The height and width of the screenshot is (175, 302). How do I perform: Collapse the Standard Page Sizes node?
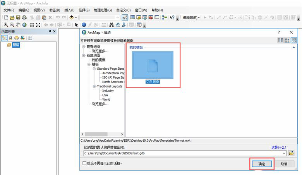click(x=94, y=69)
